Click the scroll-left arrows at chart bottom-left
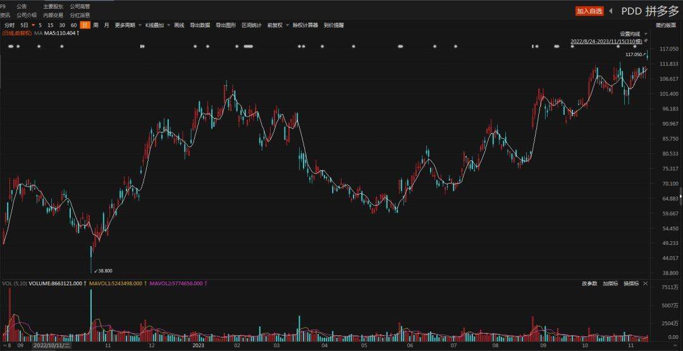 click(4, 346)
